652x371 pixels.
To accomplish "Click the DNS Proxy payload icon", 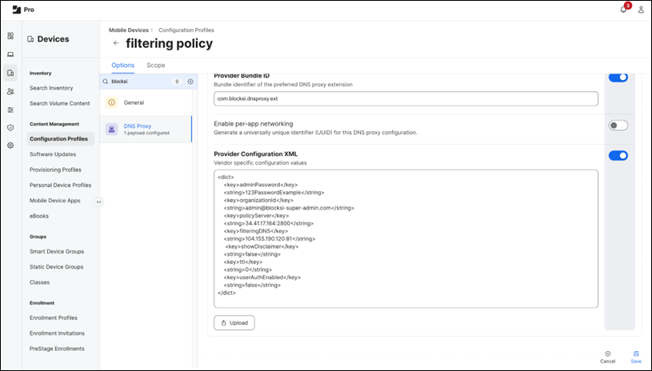I will [x=111, y=130].
